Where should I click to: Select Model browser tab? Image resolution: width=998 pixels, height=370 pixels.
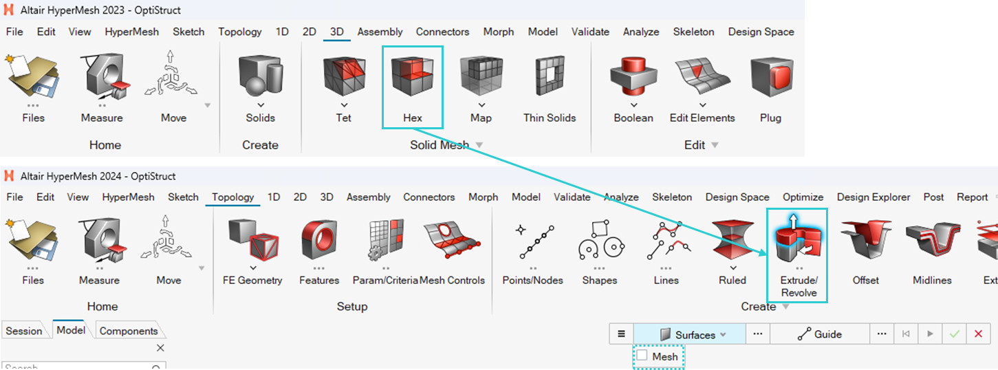(x=71, y=330)
